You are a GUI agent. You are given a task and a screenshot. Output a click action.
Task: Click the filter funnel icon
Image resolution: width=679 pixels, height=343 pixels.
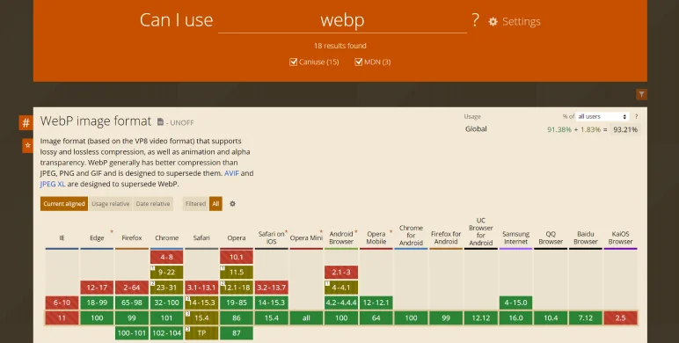[x=641, y=94]
